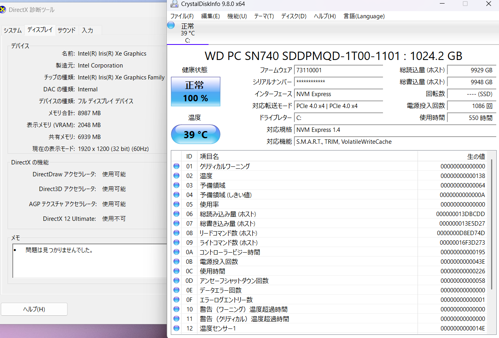Click the 項目名 column header
The image size is (499, 338).
307,156
